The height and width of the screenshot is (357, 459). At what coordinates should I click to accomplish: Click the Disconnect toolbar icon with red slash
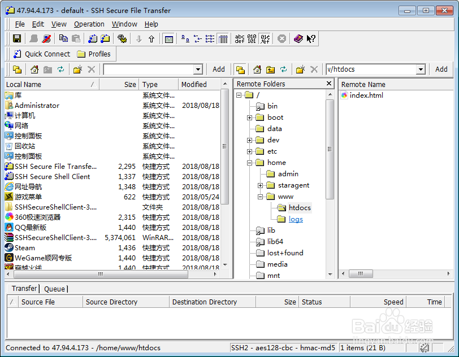point(46,38)
